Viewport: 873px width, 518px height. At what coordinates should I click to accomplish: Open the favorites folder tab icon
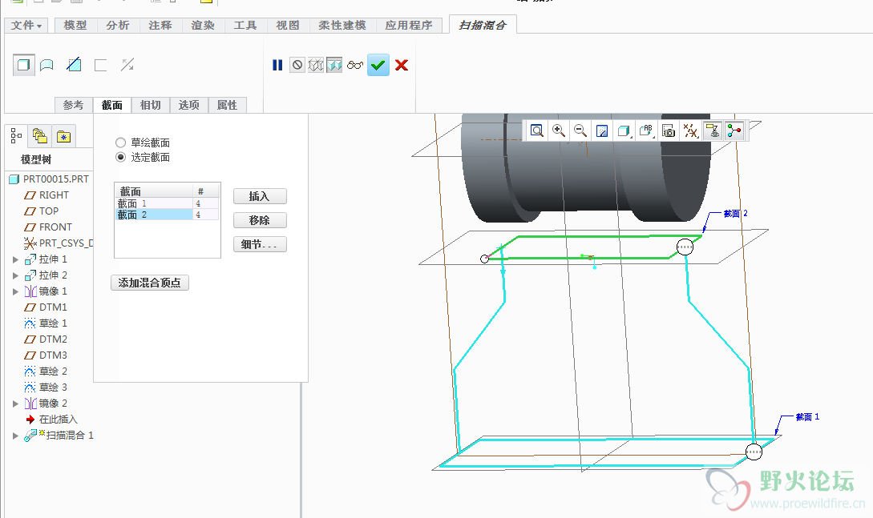pos(63,135)
